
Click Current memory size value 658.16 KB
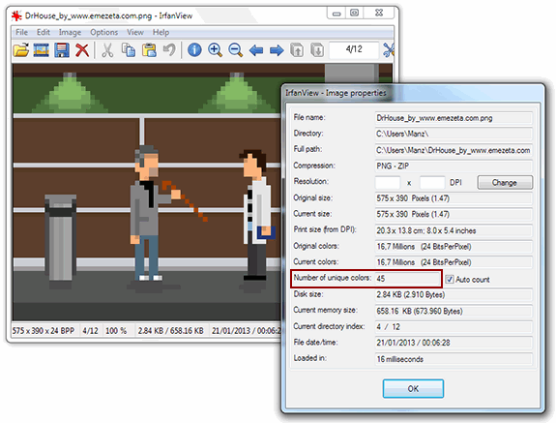coord(454,311)
